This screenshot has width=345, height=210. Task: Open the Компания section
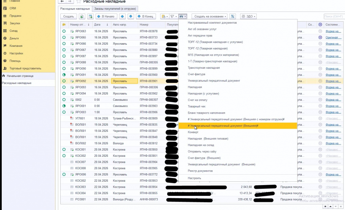16,46
